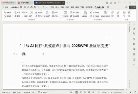Click 全文总结 full-text summary

click(74, 12)
